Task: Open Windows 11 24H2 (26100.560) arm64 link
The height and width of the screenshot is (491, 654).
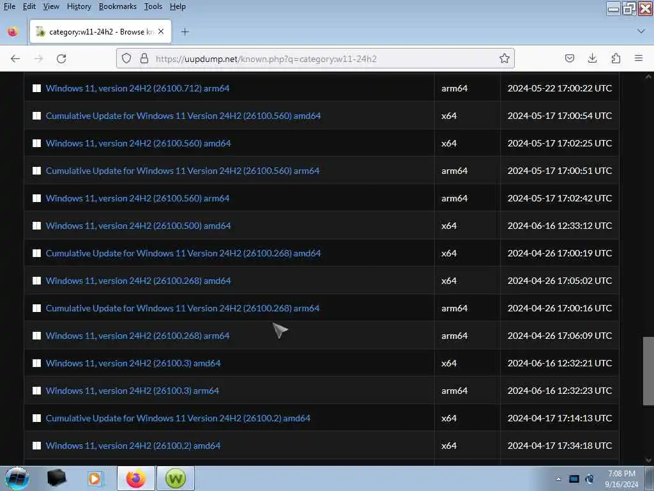Action: 138,198
